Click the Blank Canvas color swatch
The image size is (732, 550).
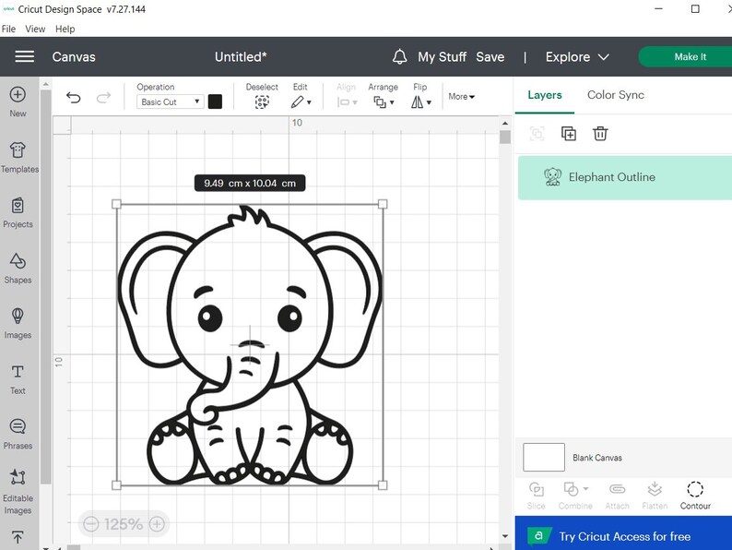[x=544, y=458]
